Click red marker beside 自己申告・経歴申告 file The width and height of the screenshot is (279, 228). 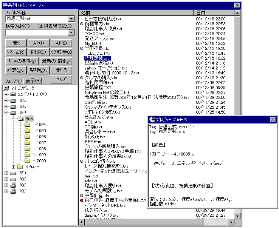tap(82, 200)
